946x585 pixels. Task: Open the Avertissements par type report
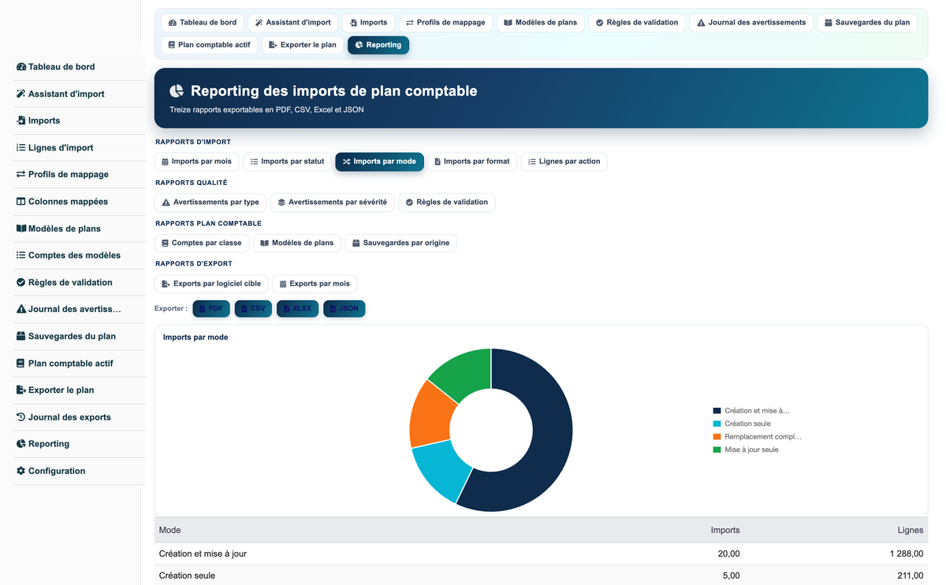[x=210, y=202]
